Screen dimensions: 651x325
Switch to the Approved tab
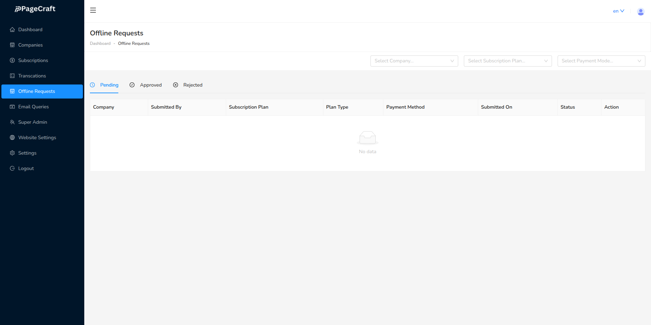[146, 85]
